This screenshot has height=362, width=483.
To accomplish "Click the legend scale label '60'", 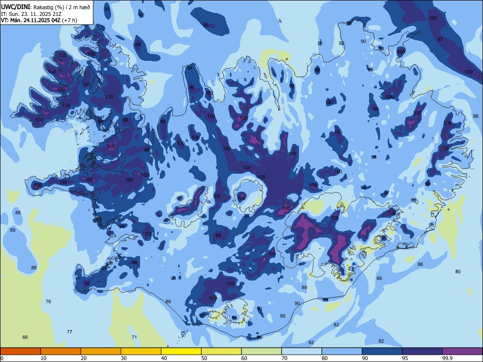I will (x=244, y=358).
